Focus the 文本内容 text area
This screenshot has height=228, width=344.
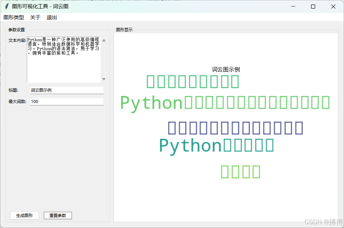64,59
